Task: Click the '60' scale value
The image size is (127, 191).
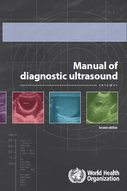Action: [10, 140]
